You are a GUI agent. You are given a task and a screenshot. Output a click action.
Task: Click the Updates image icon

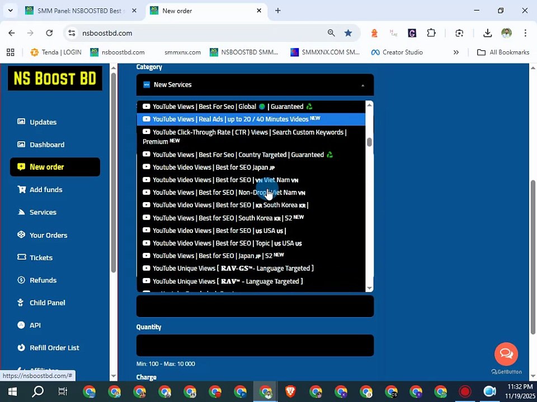[21, 122]
